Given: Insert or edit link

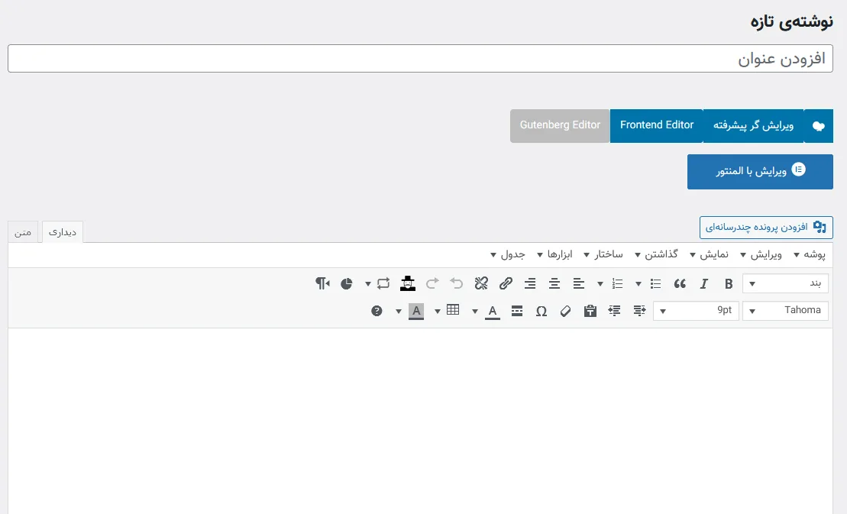Looking at the screenshot, I should [x=506, y=283].
